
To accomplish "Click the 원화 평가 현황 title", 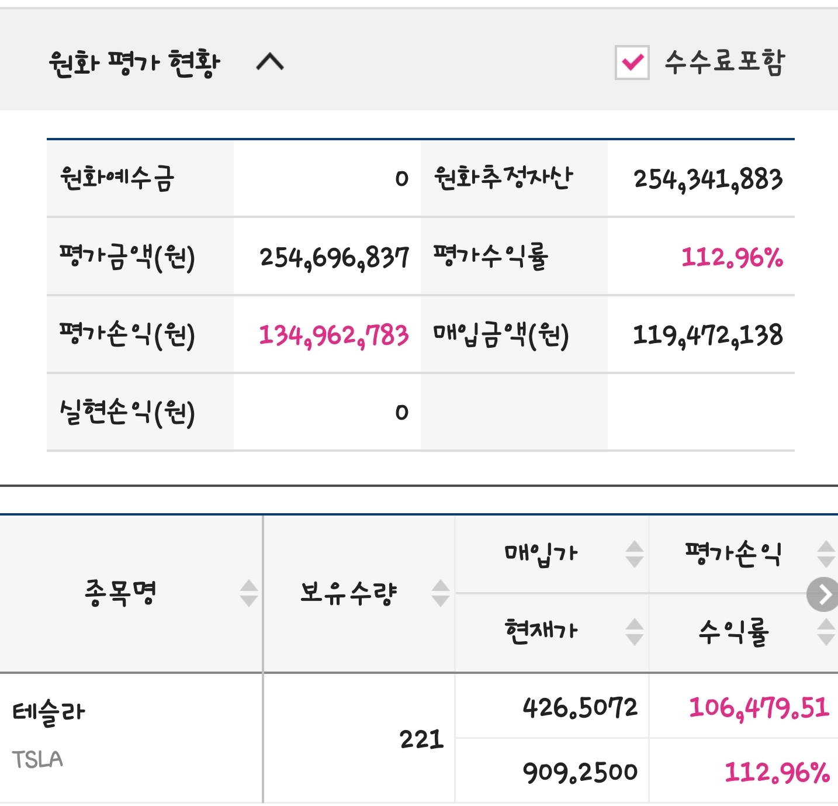I will [x=134, y=63].
